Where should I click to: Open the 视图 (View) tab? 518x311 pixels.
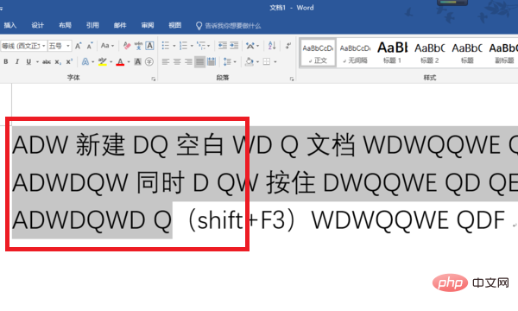coord(174,25)
